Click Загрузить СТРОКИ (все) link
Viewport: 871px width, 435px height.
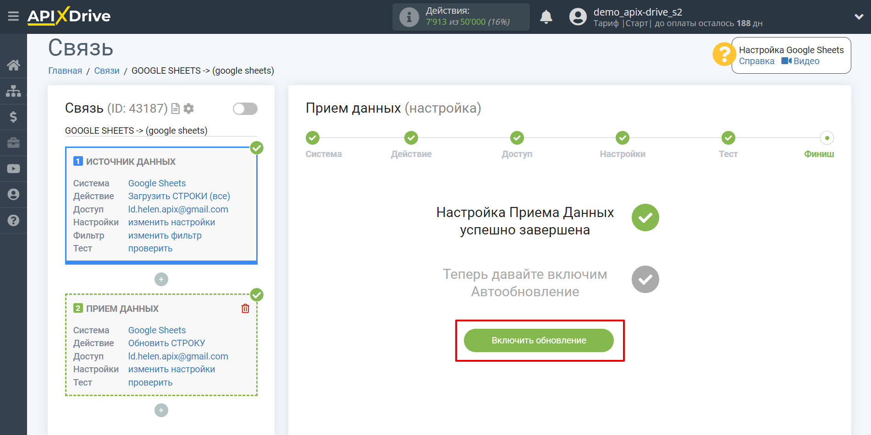[x=179, y=196]
